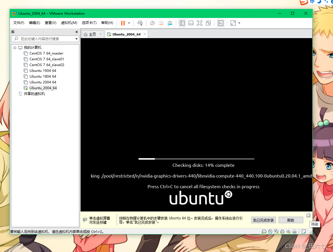Take a snapshot of this virtual machine
Viewport: 333px width, 252px height.
pos(152,23)
